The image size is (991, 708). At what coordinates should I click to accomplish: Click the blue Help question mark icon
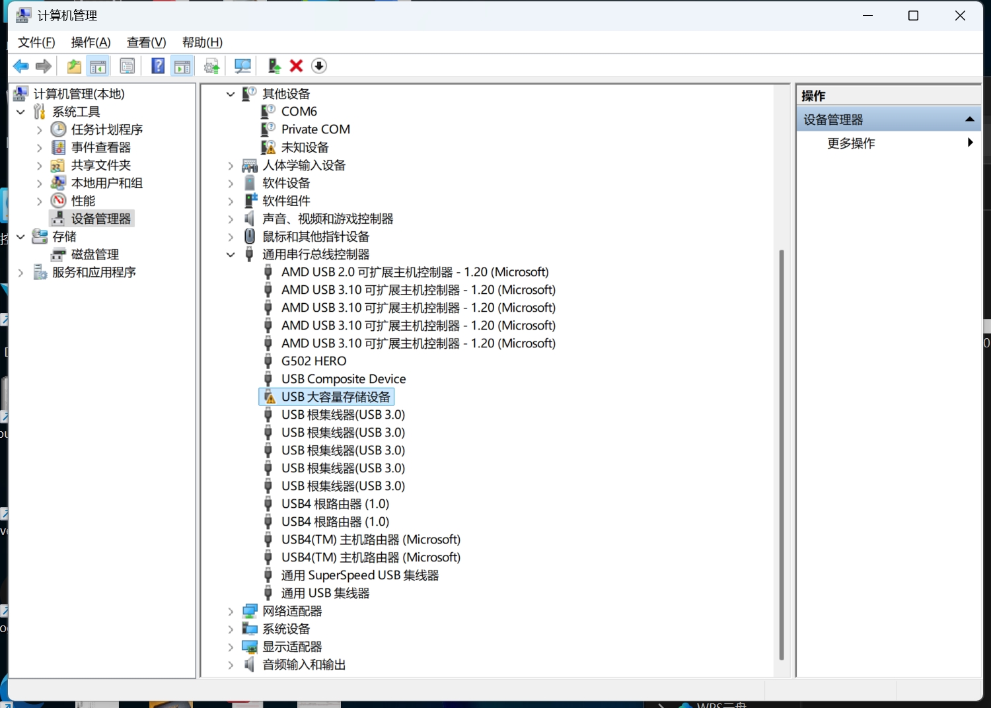[158, 66]
